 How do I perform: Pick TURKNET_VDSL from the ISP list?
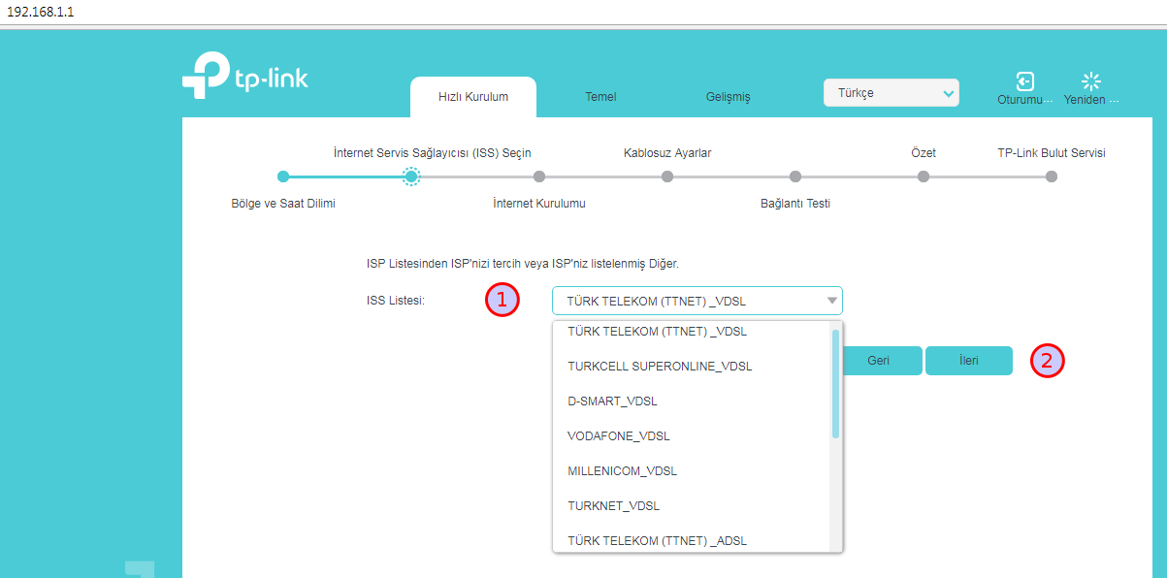613,506
